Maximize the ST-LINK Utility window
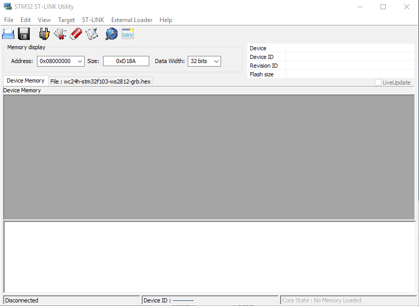 tap(383, 7)
